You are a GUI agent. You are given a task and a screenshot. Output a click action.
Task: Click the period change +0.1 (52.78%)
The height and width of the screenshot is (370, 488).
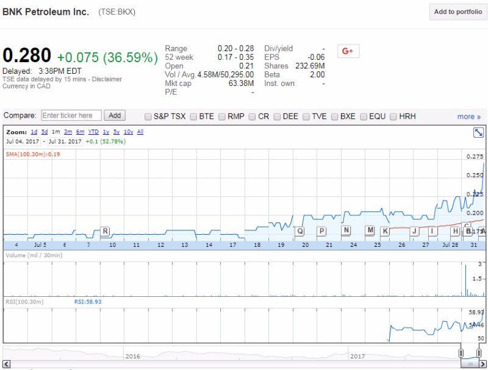point(106,142)
